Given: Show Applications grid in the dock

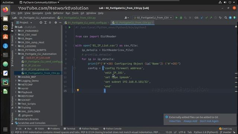Looking at the screenshot, I should 5,130.
